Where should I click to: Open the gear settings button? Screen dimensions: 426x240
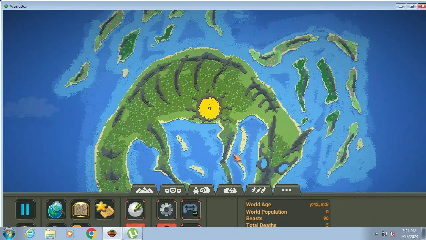(166, 209)
